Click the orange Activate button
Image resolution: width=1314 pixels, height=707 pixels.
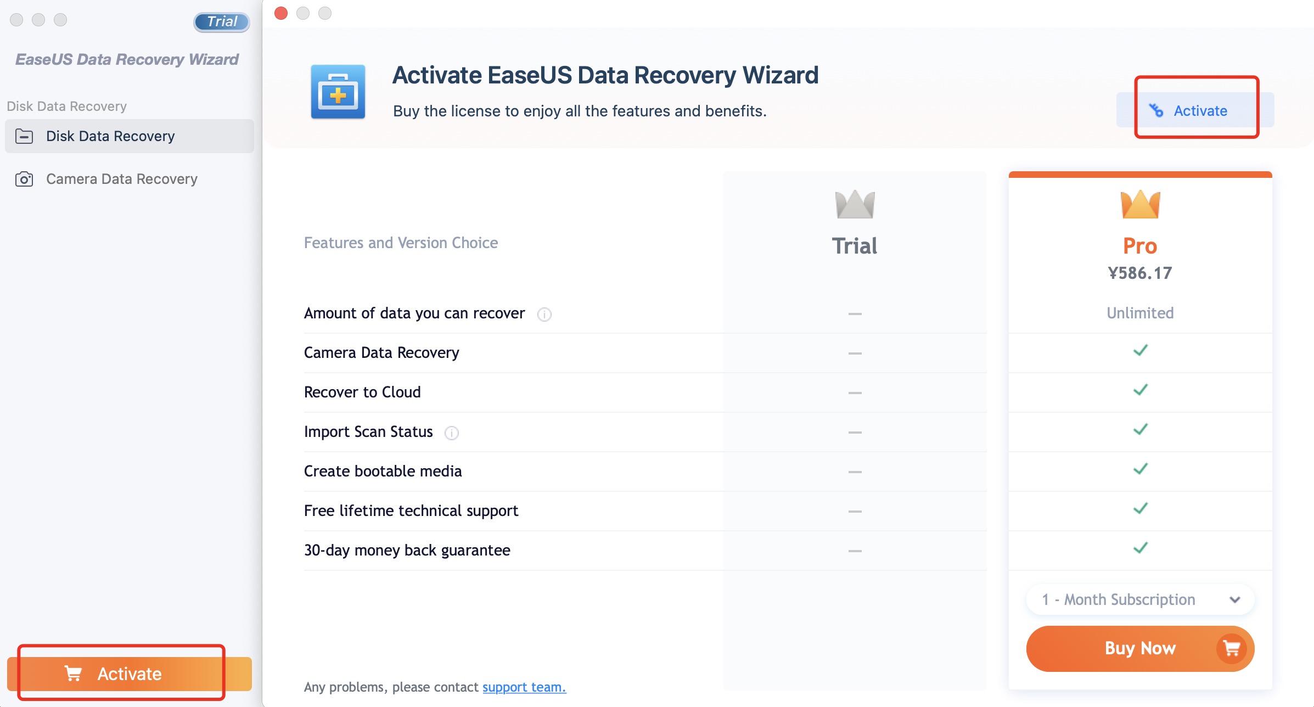(x=128, y=673)
